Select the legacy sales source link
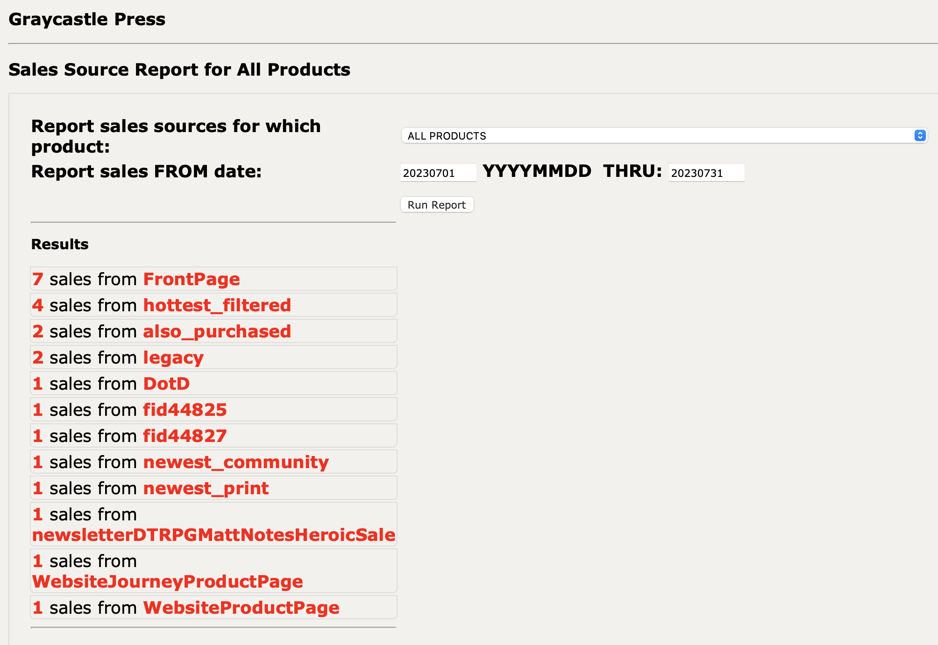Screen dimensions: 938x645 [173, 358]
